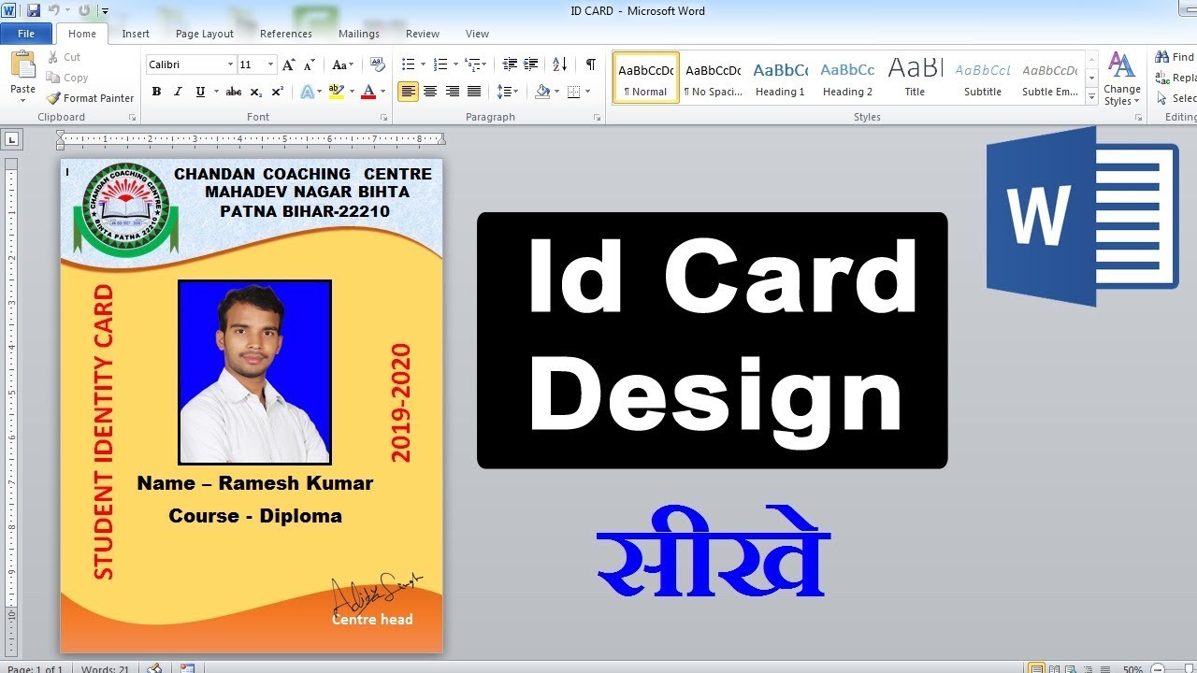The height and width of the screenshot is (673, 1197).
Task: Activate the Format Painter
Action: pyautogui.click(x=91, y=98)
